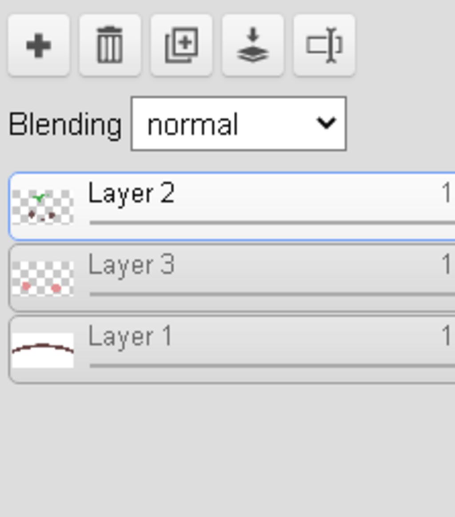Click the Layer 2 name label
The width and height of the screenshot is (455, 517).
tap(132, 194)
